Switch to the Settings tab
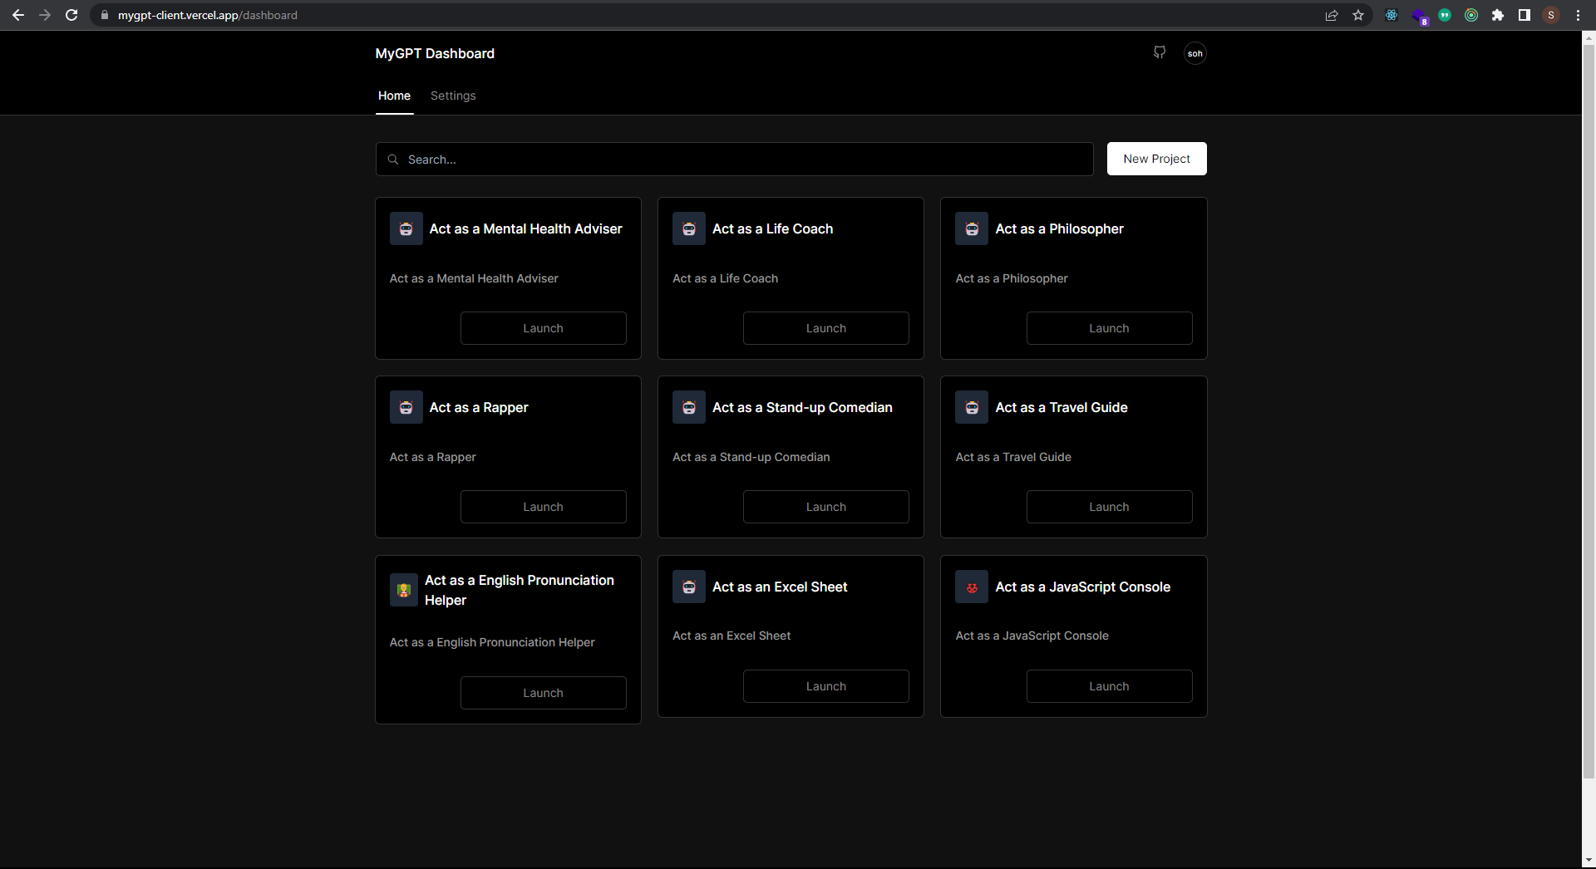 pyautogui.click(x=453, y=96)
